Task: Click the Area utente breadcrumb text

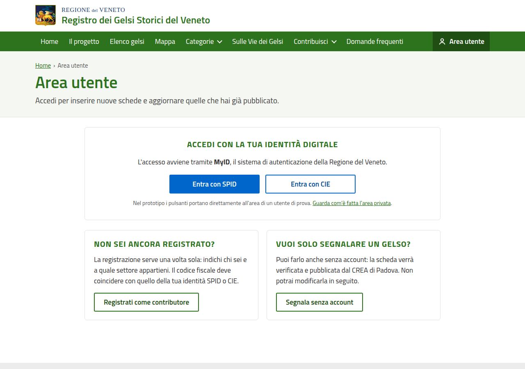Action: pos(73,66)
